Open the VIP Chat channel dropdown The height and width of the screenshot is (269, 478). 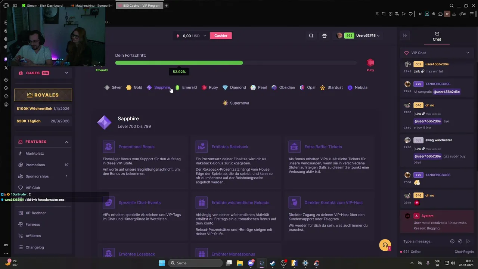point(437,53)
